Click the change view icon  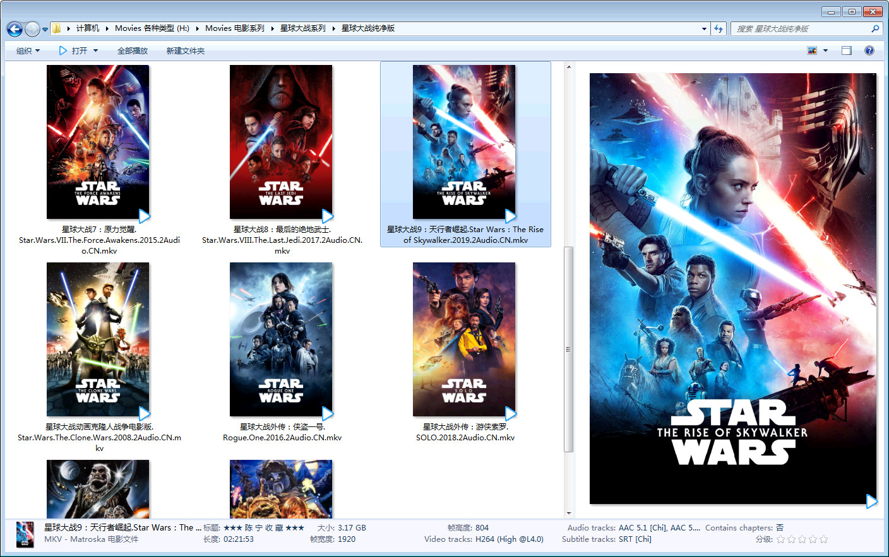[x=812, y=50]
